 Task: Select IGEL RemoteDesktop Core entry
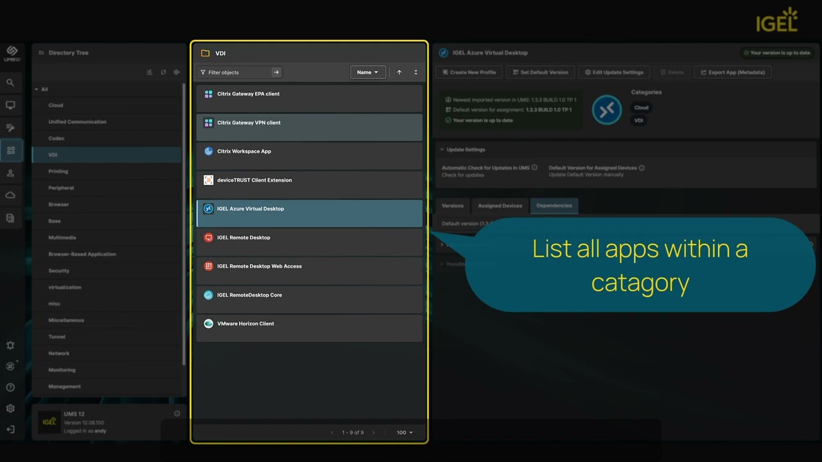(x=310, y=300)
